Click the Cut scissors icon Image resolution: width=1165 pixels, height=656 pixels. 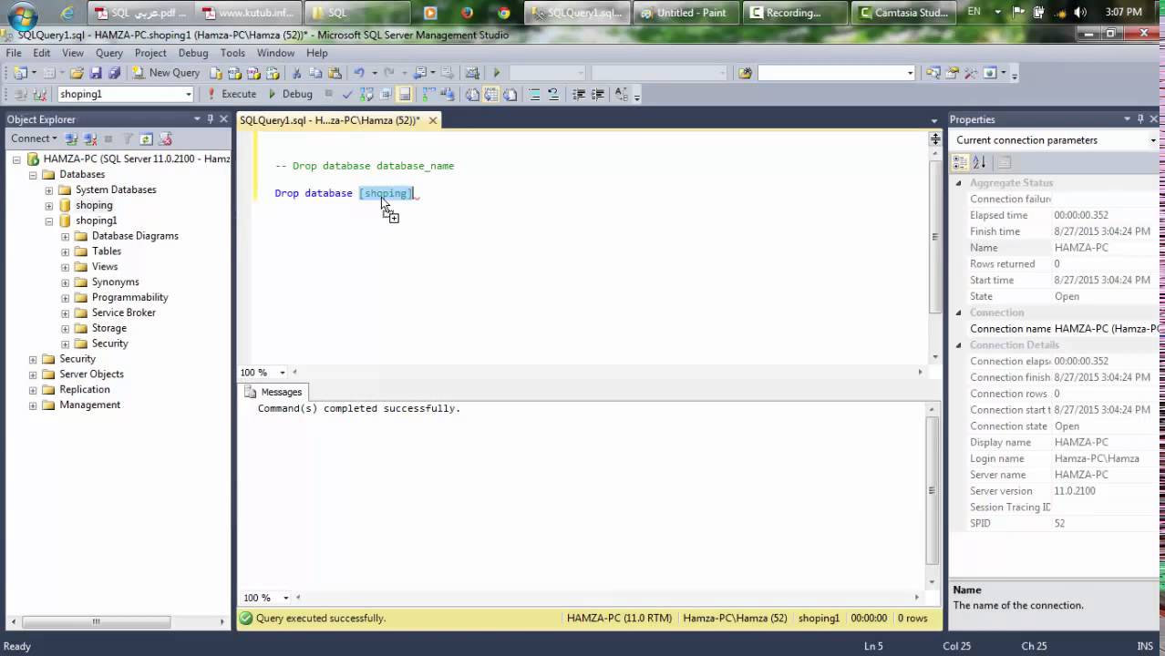pyautogui.click(x=297, y=73)
